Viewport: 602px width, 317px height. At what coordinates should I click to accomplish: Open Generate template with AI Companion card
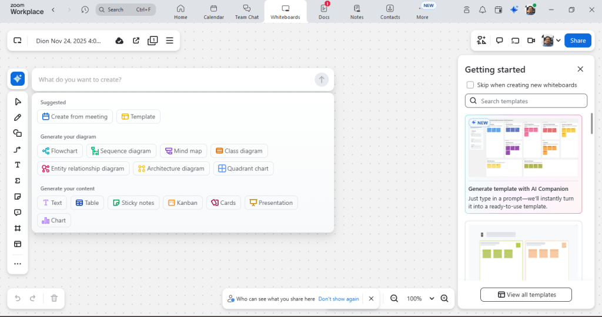point(523,164)
